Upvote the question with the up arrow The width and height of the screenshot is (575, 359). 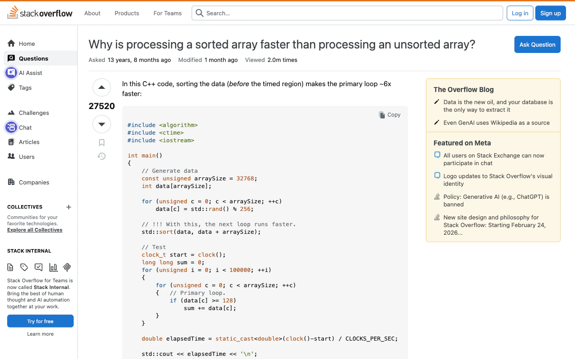pos(102,88)
